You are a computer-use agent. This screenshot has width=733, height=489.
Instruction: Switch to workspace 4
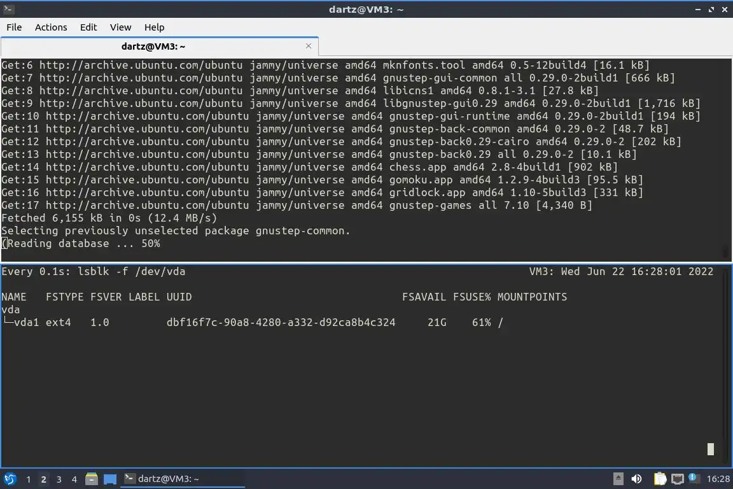coord(74,479)
